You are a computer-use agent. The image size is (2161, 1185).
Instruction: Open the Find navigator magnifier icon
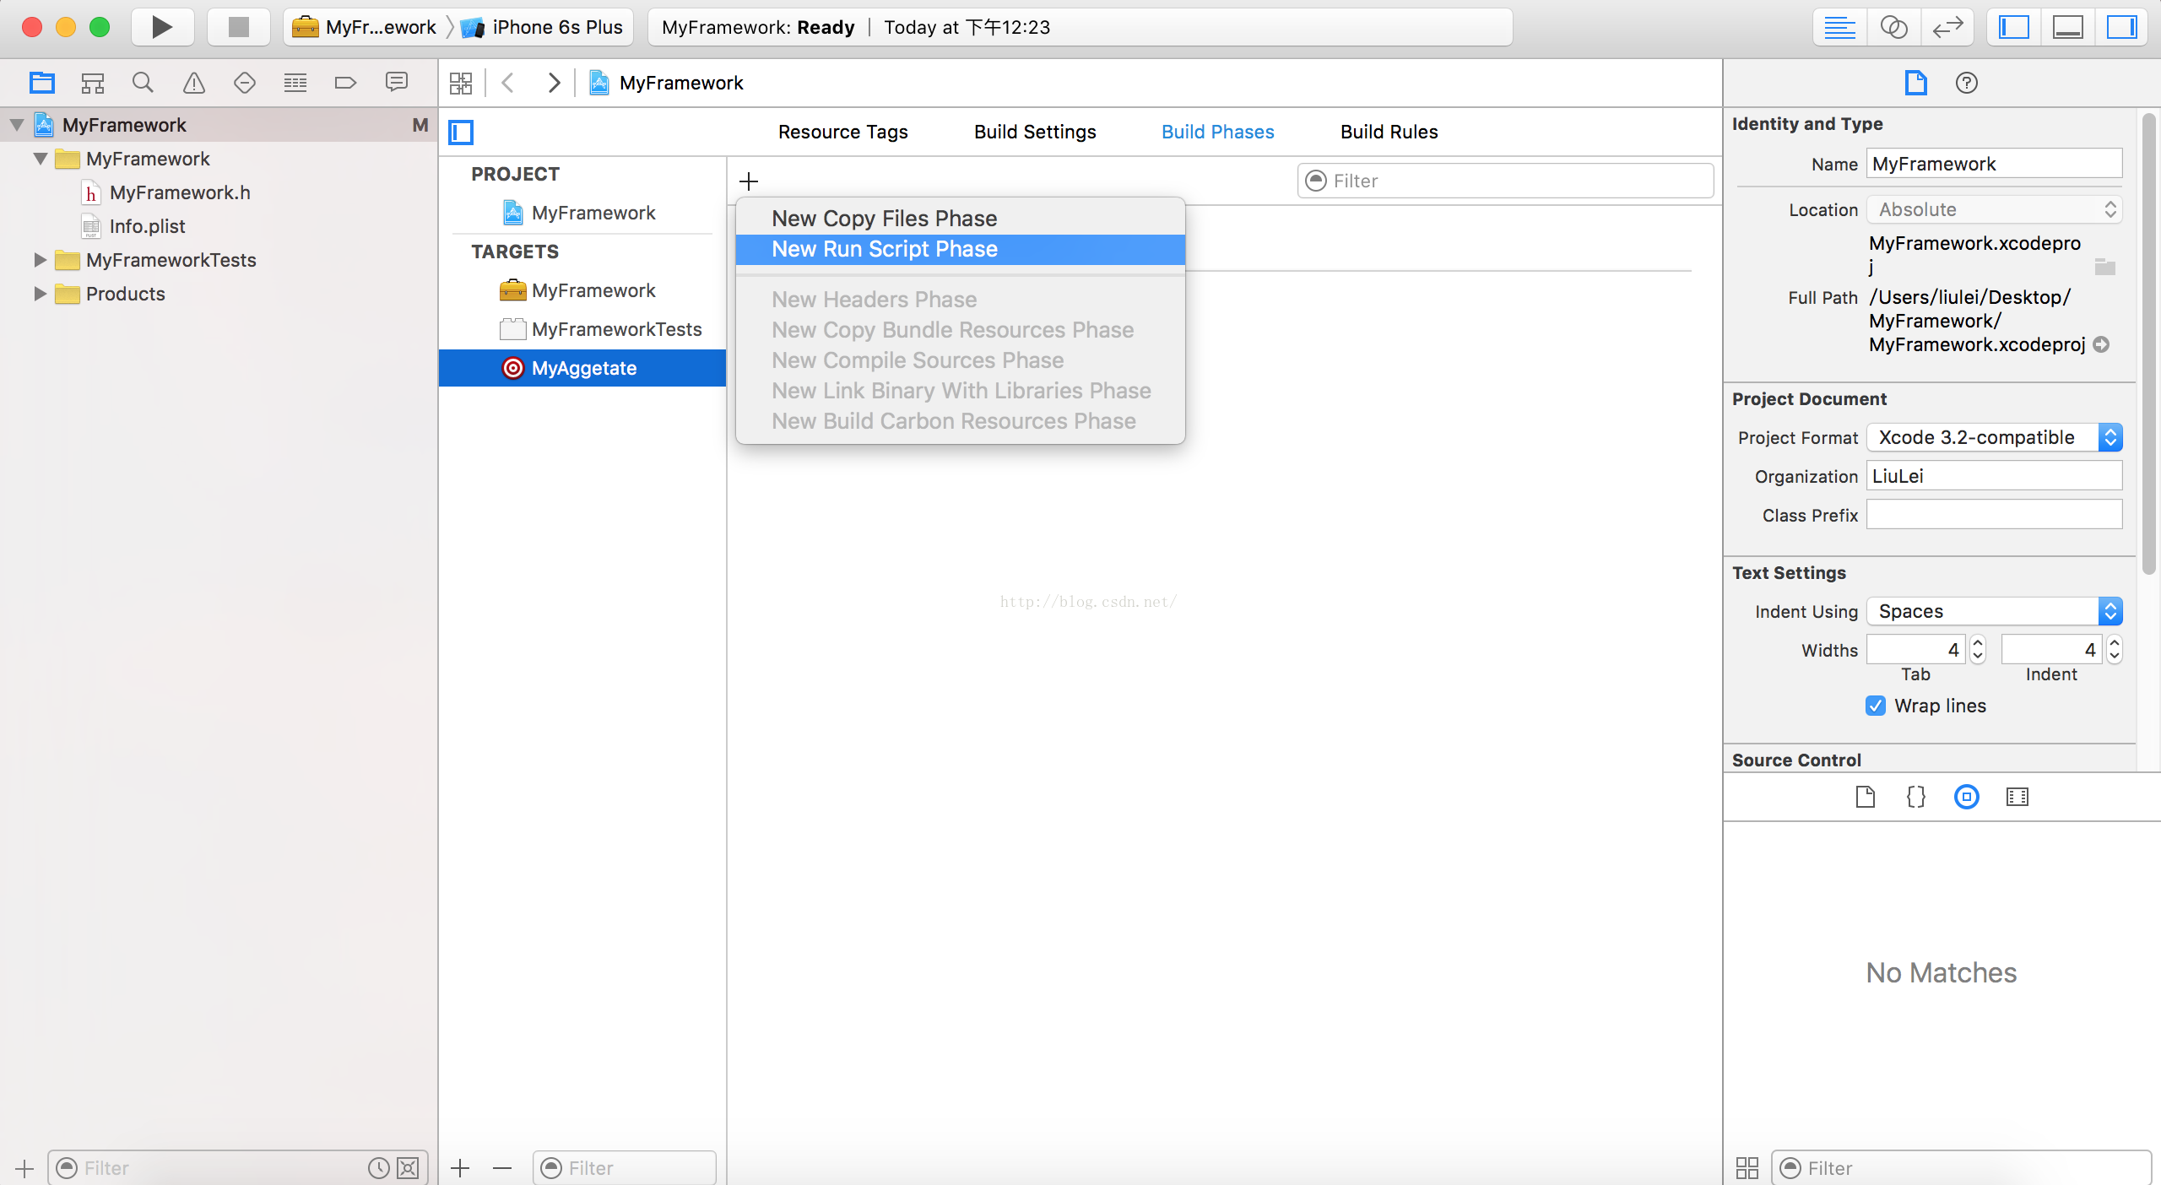click(143, 83)
